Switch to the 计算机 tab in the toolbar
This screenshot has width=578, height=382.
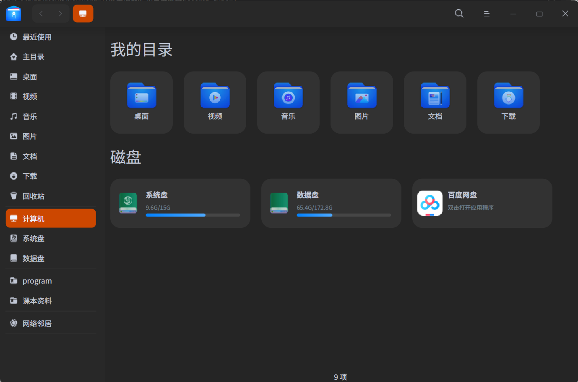pyautogui.click(x=83, y=13)
